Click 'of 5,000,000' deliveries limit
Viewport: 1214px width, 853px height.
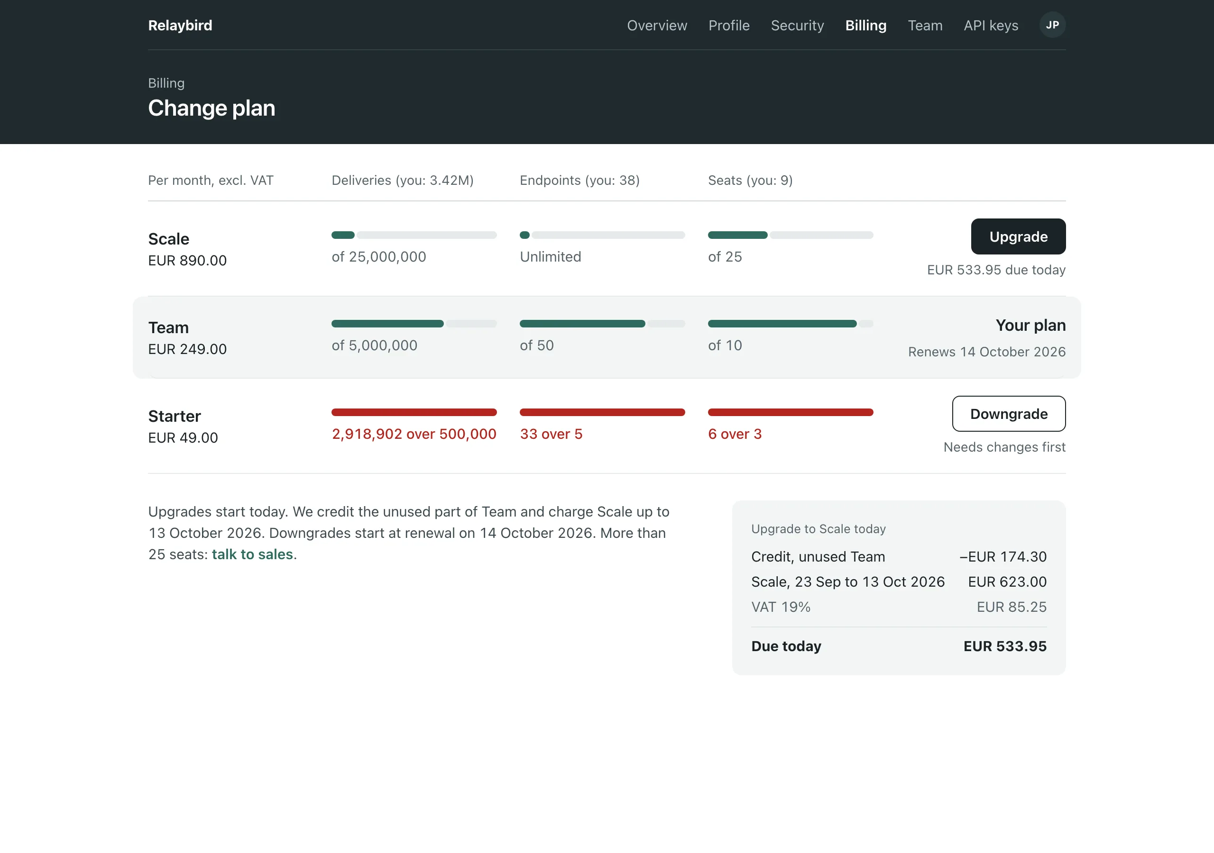pyautogui.click(x=374, y=345)
